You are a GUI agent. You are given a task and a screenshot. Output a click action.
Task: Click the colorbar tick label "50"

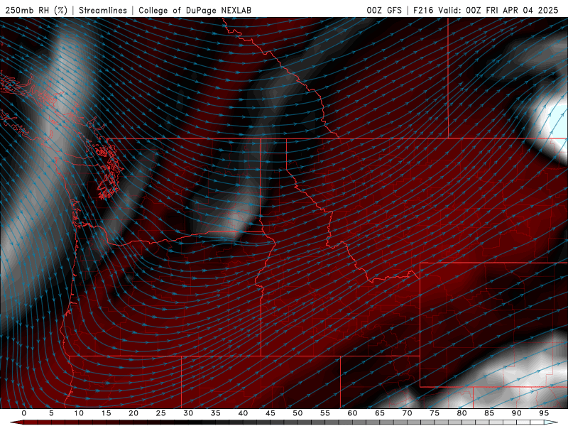click(x=297, y=413)
